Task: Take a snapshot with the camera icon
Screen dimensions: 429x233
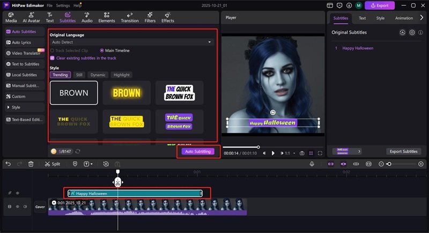Action: (x=302, y=153)
